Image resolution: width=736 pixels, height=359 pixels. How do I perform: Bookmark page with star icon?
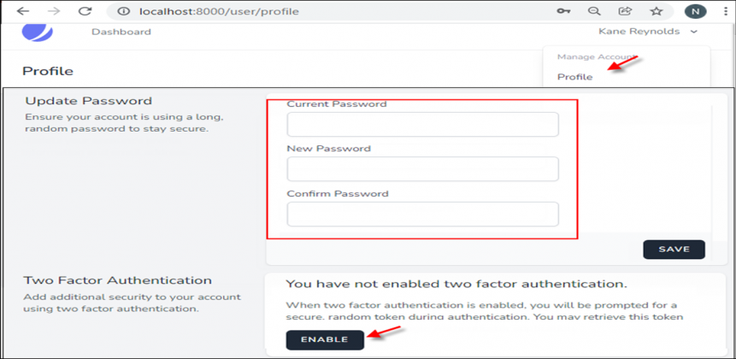[657, 11]
